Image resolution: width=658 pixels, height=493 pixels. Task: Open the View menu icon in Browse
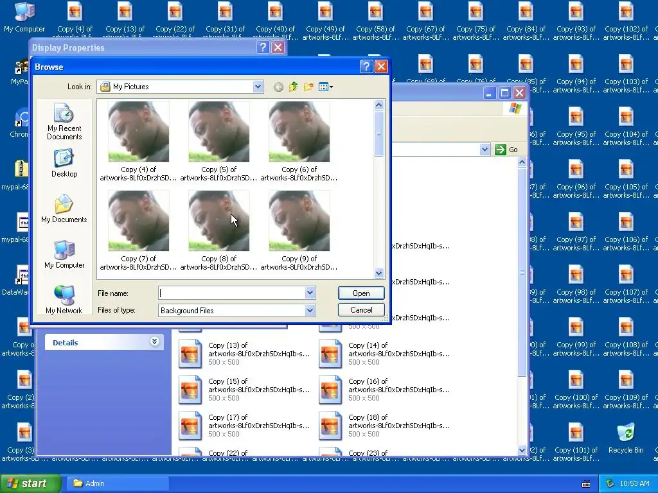326,87
